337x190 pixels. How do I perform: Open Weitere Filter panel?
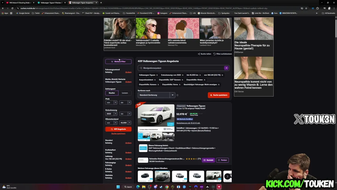pyautogui.click(x=118, y=61)
